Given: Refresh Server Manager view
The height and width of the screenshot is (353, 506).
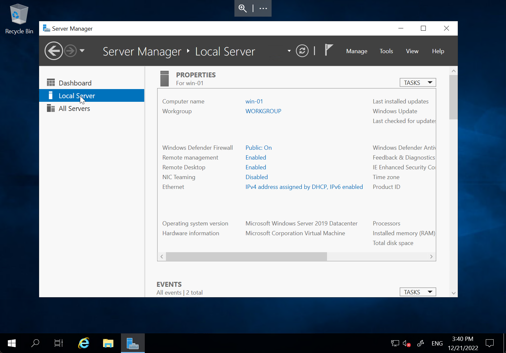Looking at the screenshot, I should [x=302, y=51].
